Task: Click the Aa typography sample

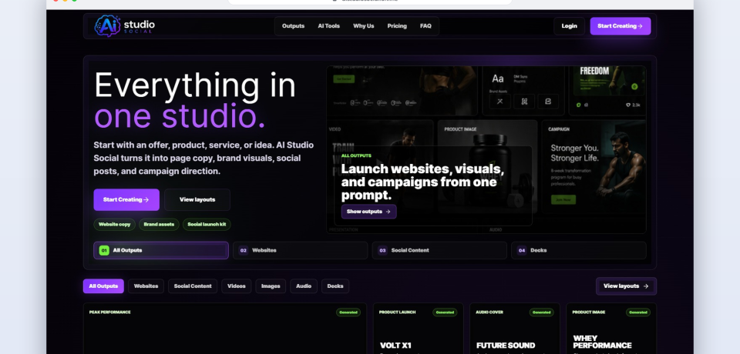Action: click(497, 78)
